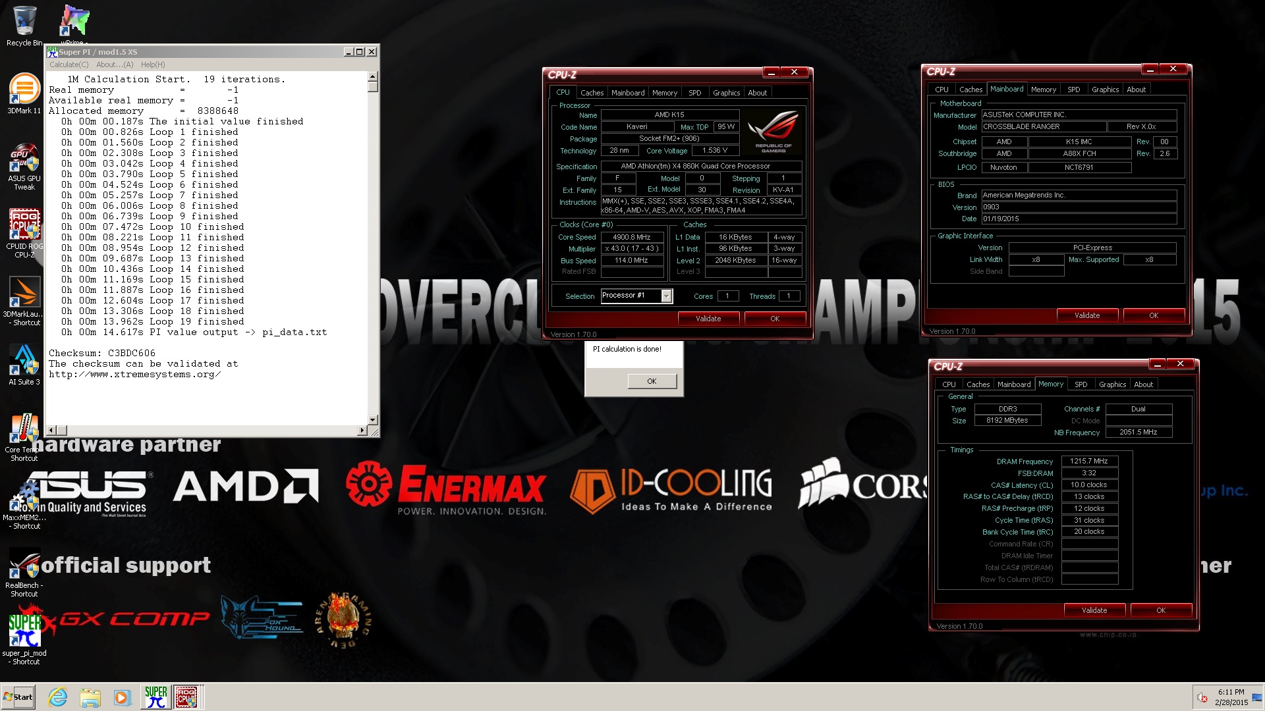This screenshot has height=711, width=1265.
Task: Click Core Speed 4900.8 MHz field
Action: coord(632,237)
